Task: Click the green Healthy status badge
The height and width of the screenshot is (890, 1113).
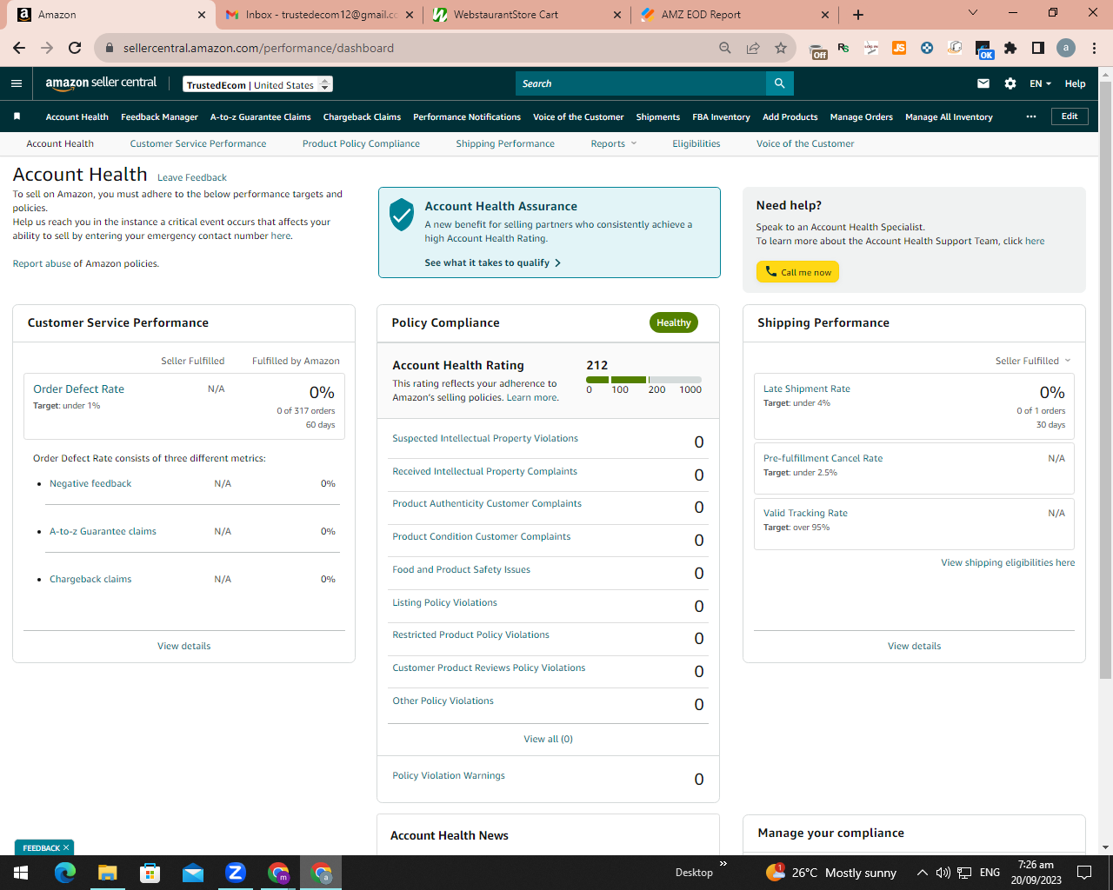Action: pos(674,322)
